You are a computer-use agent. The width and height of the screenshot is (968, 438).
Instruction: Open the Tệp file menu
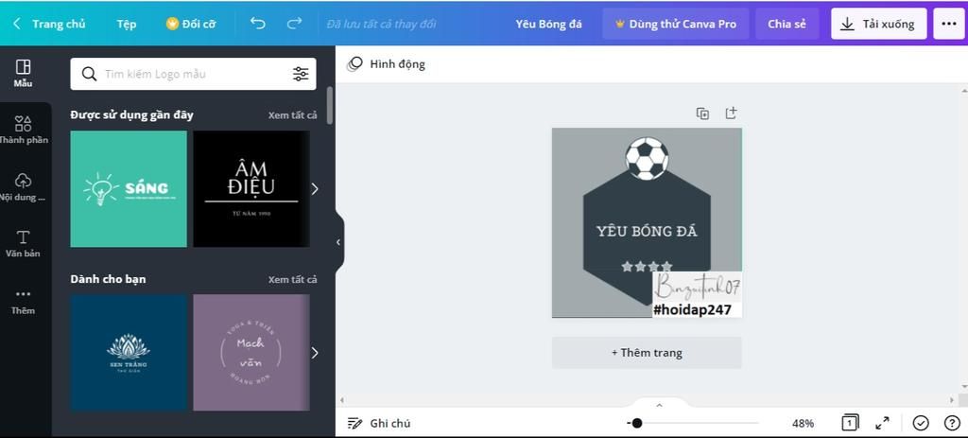pos(127,24)
